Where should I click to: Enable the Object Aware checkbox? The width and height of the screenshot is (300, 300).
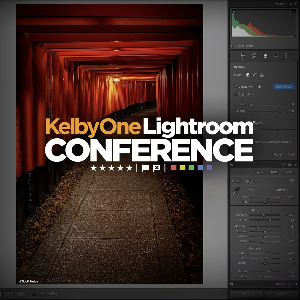coord(235,94)
